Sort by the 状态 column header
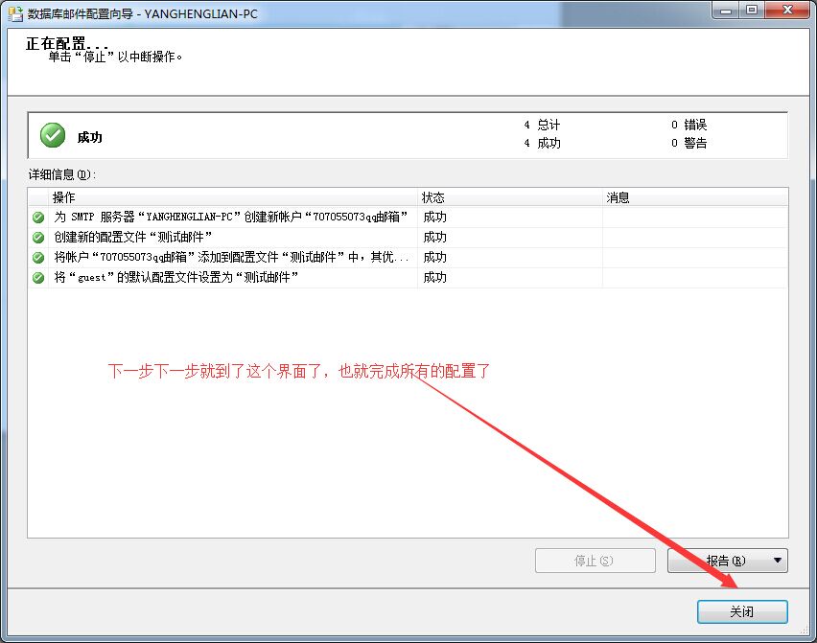 [x=509, y=197]
